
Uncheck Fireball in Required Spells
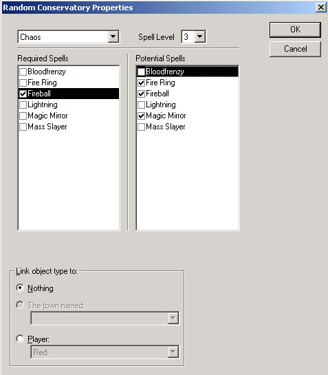[x=23, y=94]
